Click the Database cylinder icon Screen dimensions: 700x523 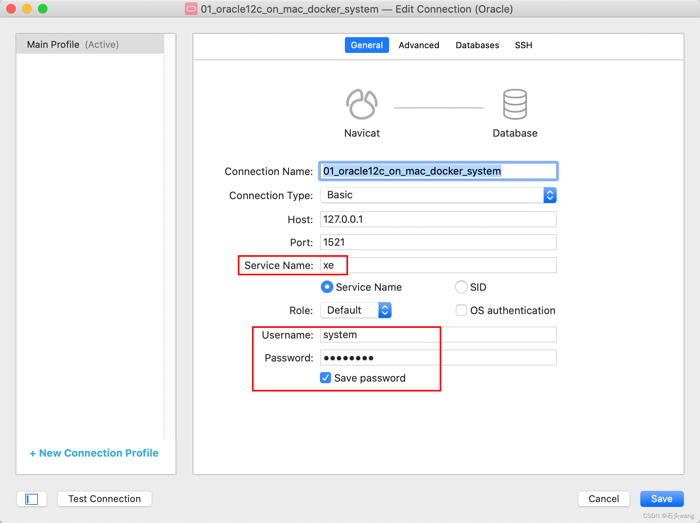tap(515, 104)
